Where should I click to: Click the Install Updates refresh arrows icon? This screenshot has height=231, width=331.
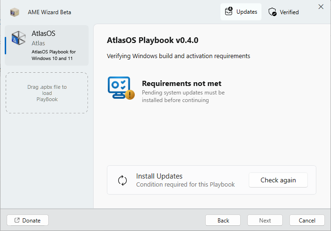[122, 180]
